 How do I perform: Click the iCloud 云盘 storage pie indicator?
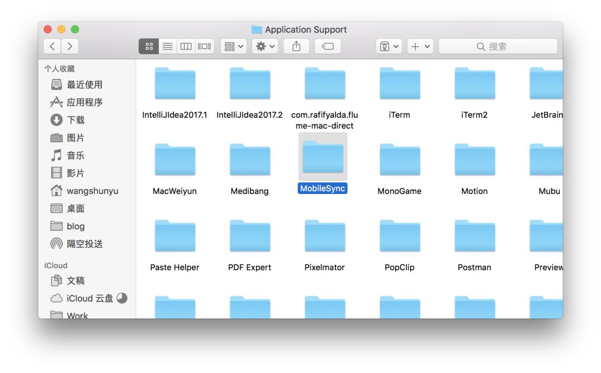[122, 298]
